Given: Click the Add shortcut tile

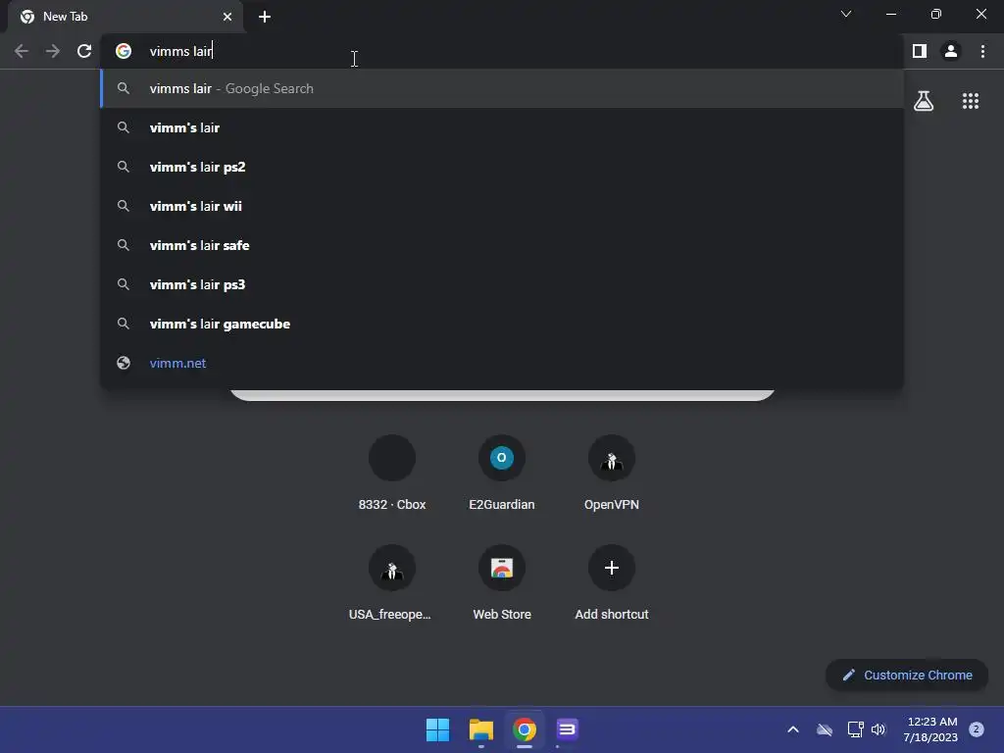Looking at the screenshot, I should point(612,582).
